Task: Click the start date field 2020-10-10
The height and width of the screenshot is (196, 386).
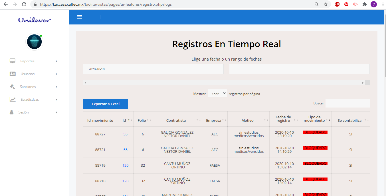Action: click(x=153, y=69)
